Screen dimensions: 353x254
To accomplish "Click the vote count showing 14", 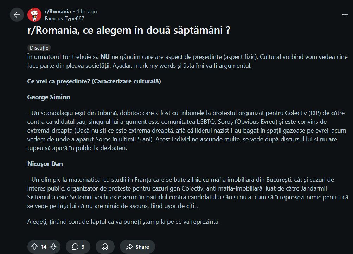I will coord(44,247).
